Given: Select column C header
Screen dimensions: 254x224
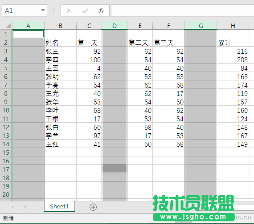Looking at the screenshot, I should (x=89, y=26).
